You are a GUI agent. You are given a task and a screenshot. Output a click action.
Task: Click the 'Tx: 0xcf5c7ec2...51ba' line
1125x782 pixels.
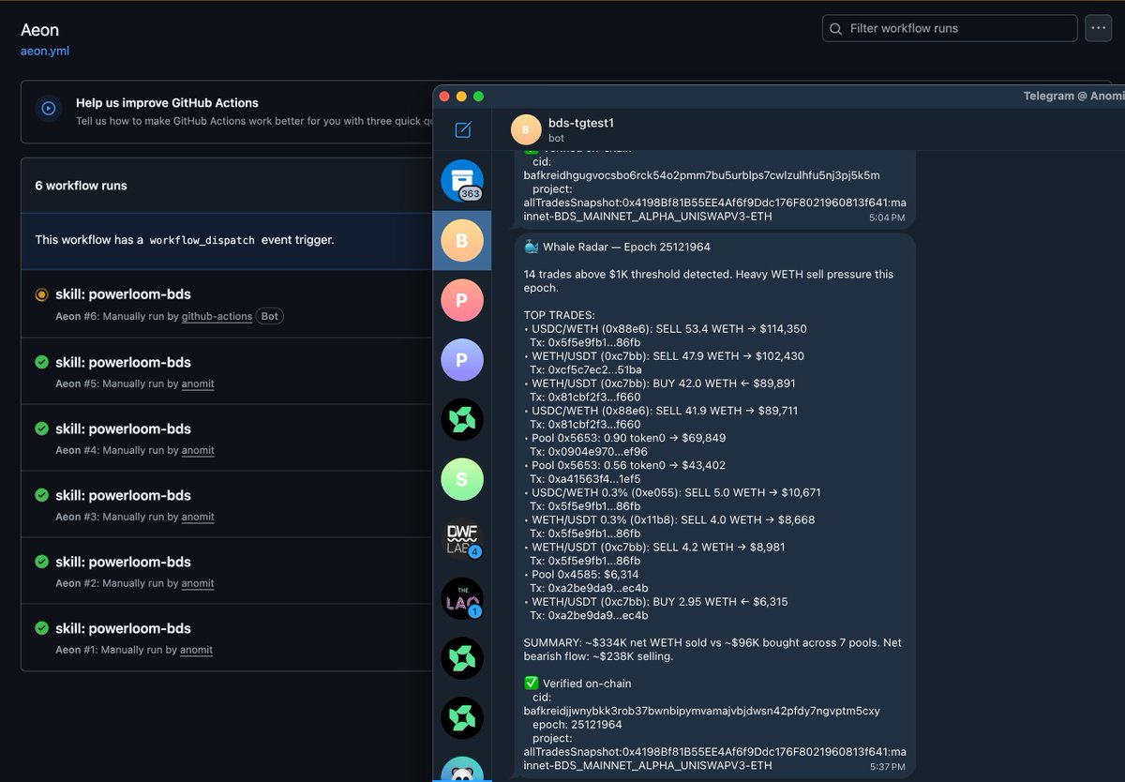(x=586, y=370)
